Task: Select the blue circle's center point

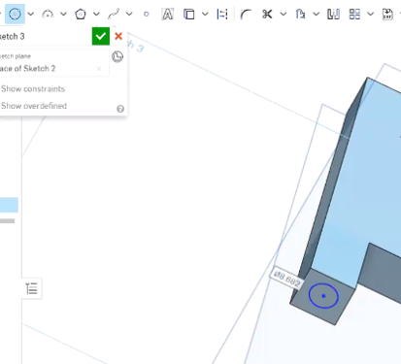Action: click(x=323, y=296)
